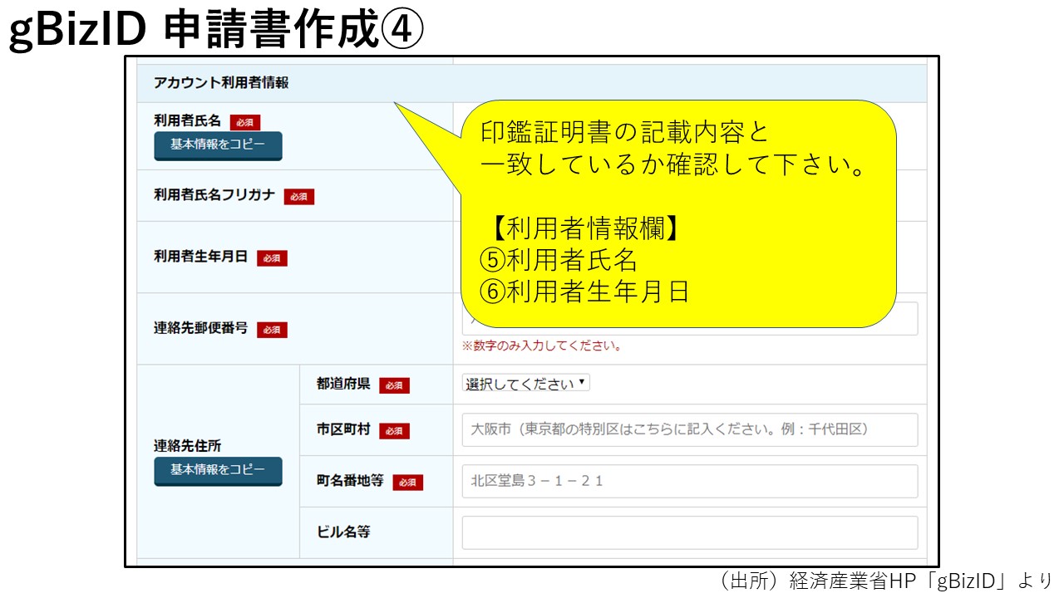Click the 必須 badge beside 連絡先郵便番号

click(x=272, y=330)
